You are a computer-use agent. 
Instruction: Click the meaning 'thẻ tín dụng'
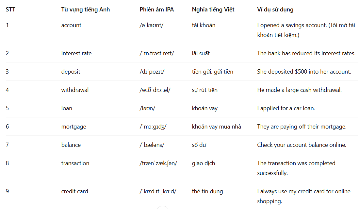(x=207, y=191)
